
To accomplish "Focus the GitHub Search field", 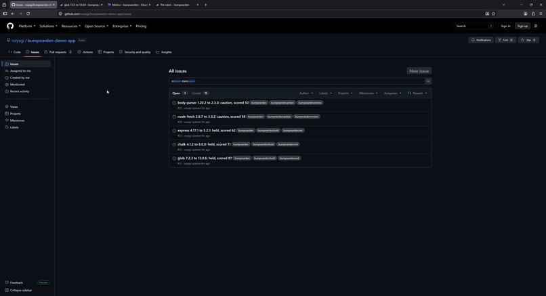I will coord(475,26).
